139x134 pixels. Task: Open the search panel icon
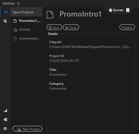pos(5,21)
